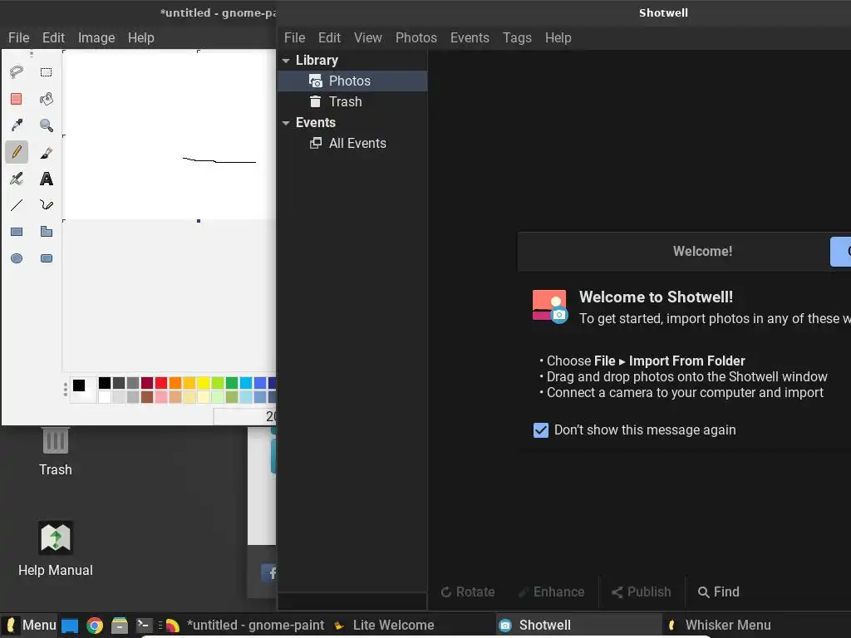
Task: Select the bucket fill tool
Action: [x=47, y=99]
